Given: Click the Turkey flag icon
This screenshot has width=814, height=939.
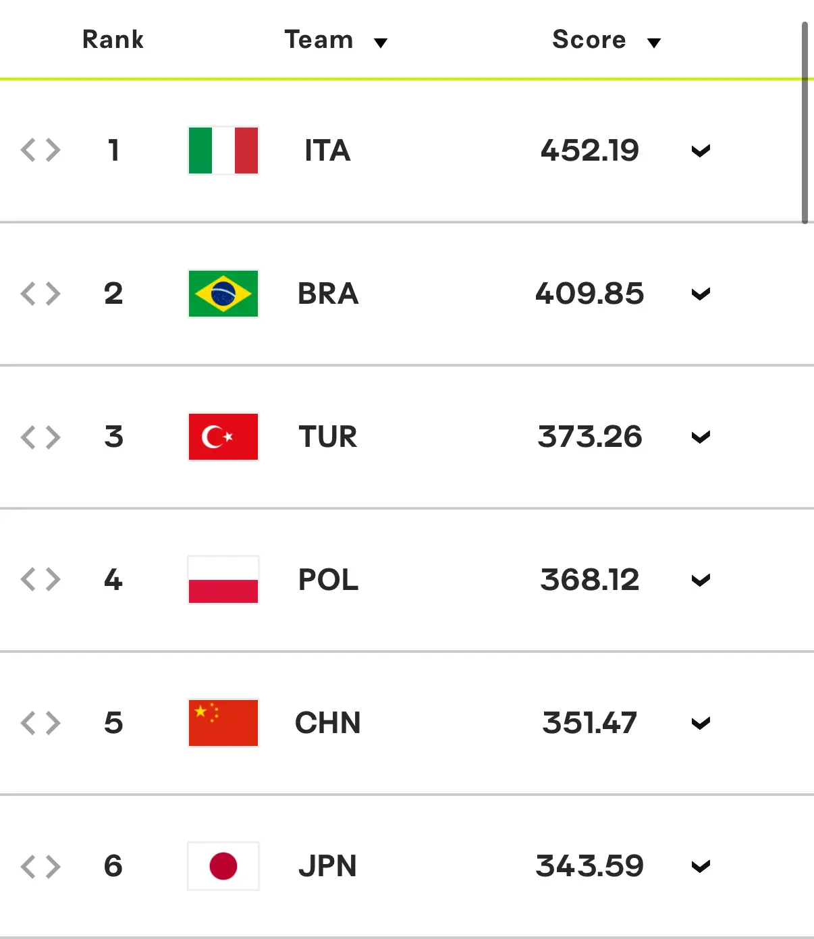Looking at the screenshot, I should pos(223,437).
